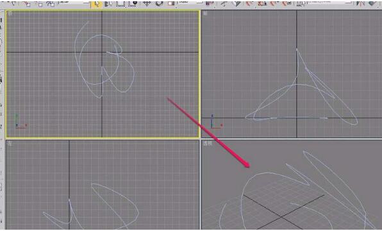Activate the Front viewport

coord(292,73)
